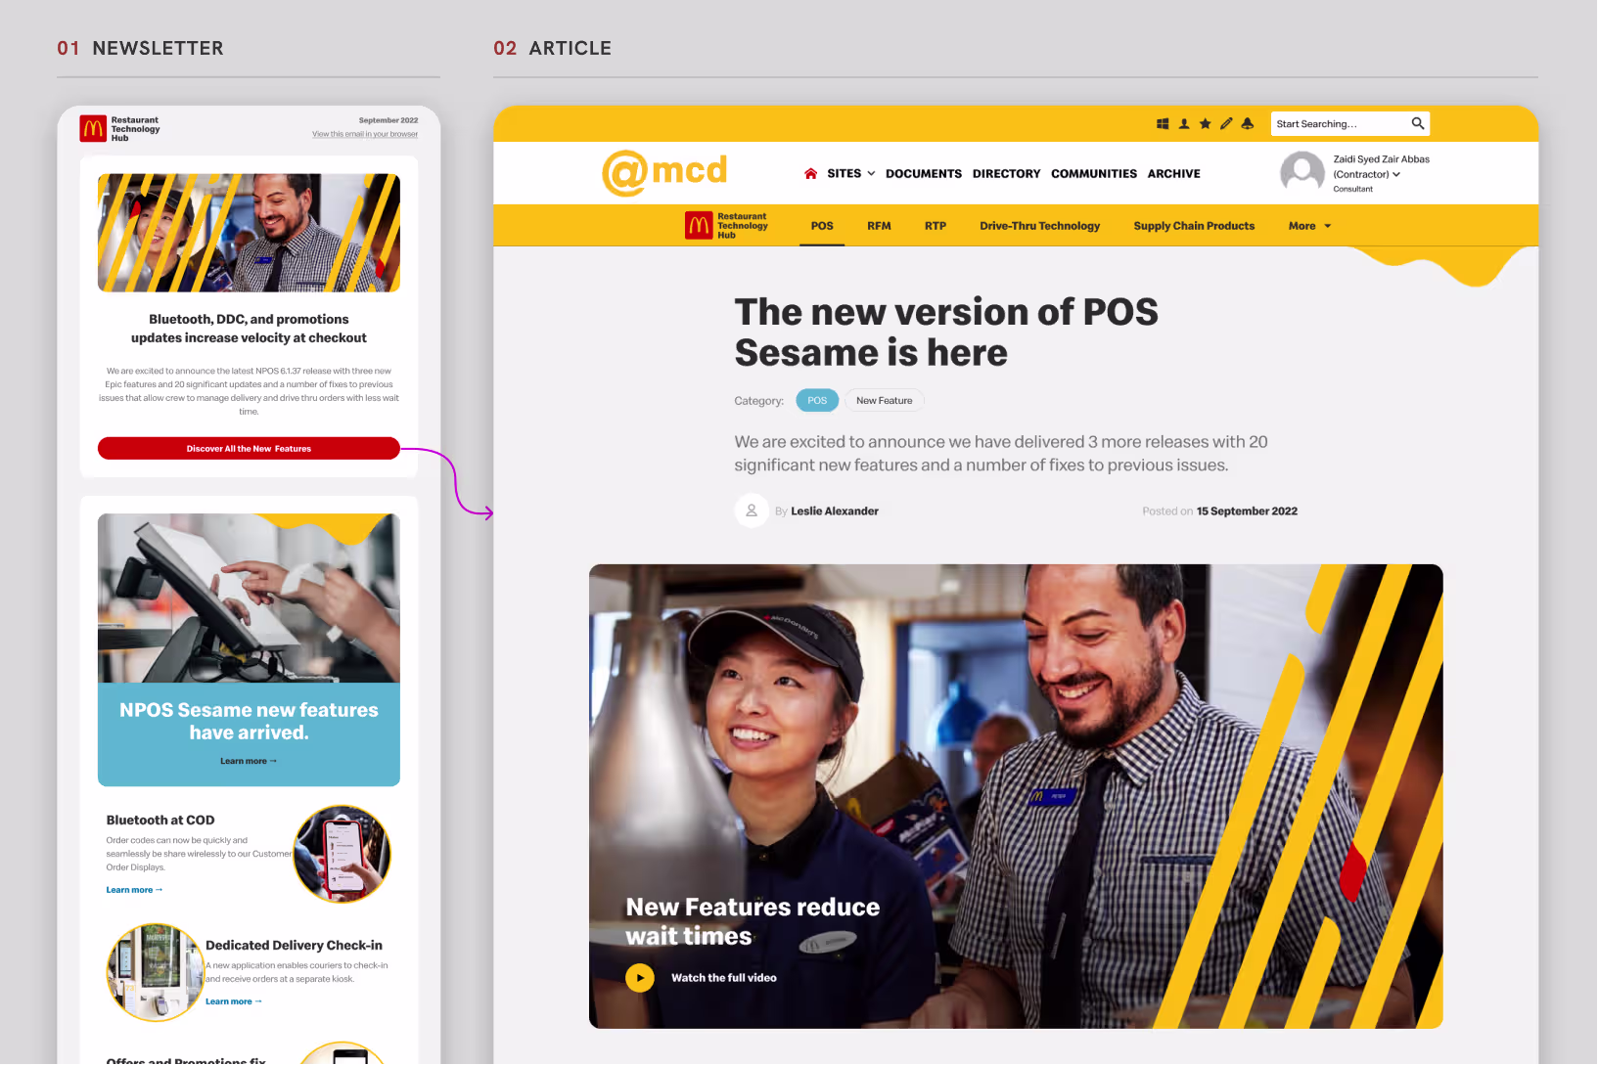Select the Drive-Thru Technology tab
The image size is (1598, 1065).
[x=1039, y=226]
